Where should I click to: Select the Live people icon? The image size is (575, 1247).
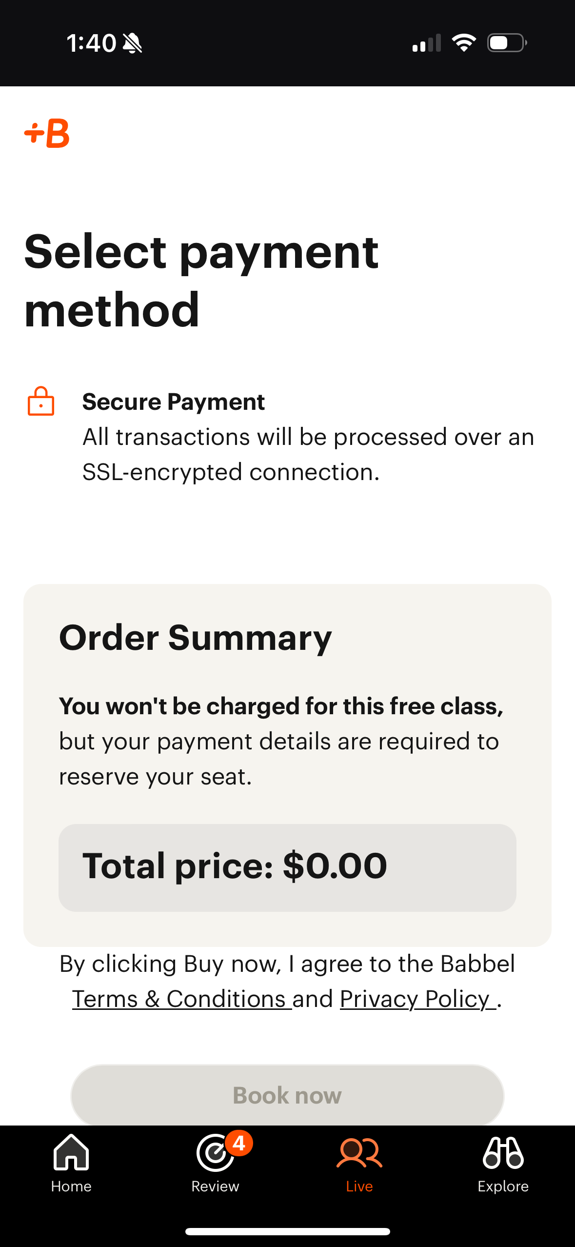click(x=358, y=1151)
